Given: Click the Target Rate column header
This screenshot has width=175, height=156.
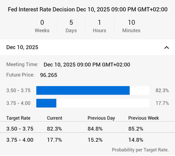Looking at the screenshot, I should (x=18, y=118).
